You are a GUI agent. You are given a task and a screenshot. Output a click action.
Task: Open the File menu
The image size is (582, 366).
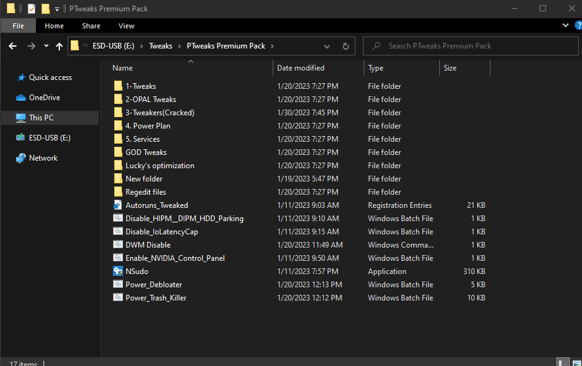click(x=18, y=26)
